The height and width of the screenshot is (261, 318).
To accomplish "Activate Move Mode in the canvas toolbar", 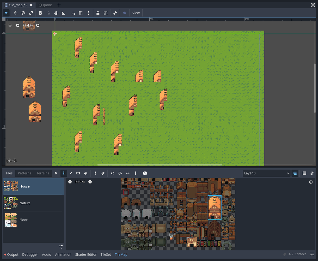I will pos(16,13).
